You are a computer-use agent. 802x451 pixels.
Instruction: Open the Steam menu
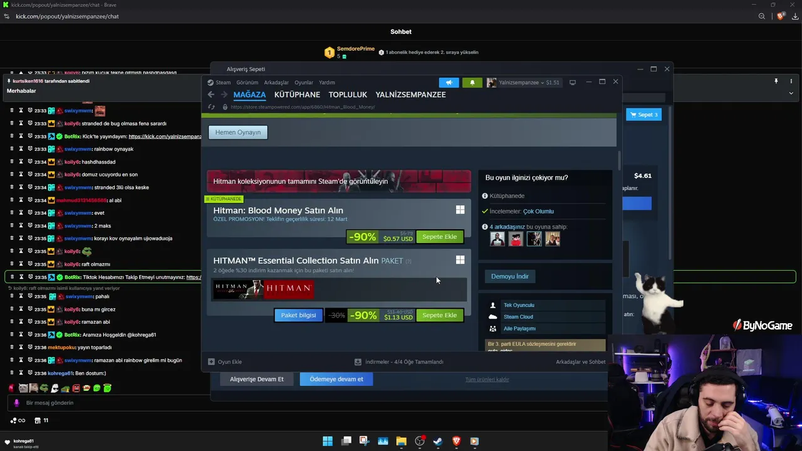219,82
